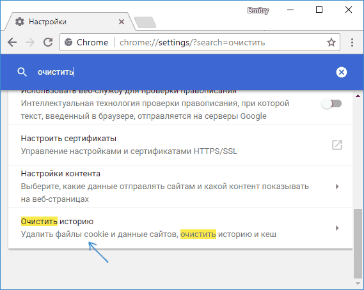Open a new tab
The width and height of the screenshot is (364, 290).
click(145, 22)
